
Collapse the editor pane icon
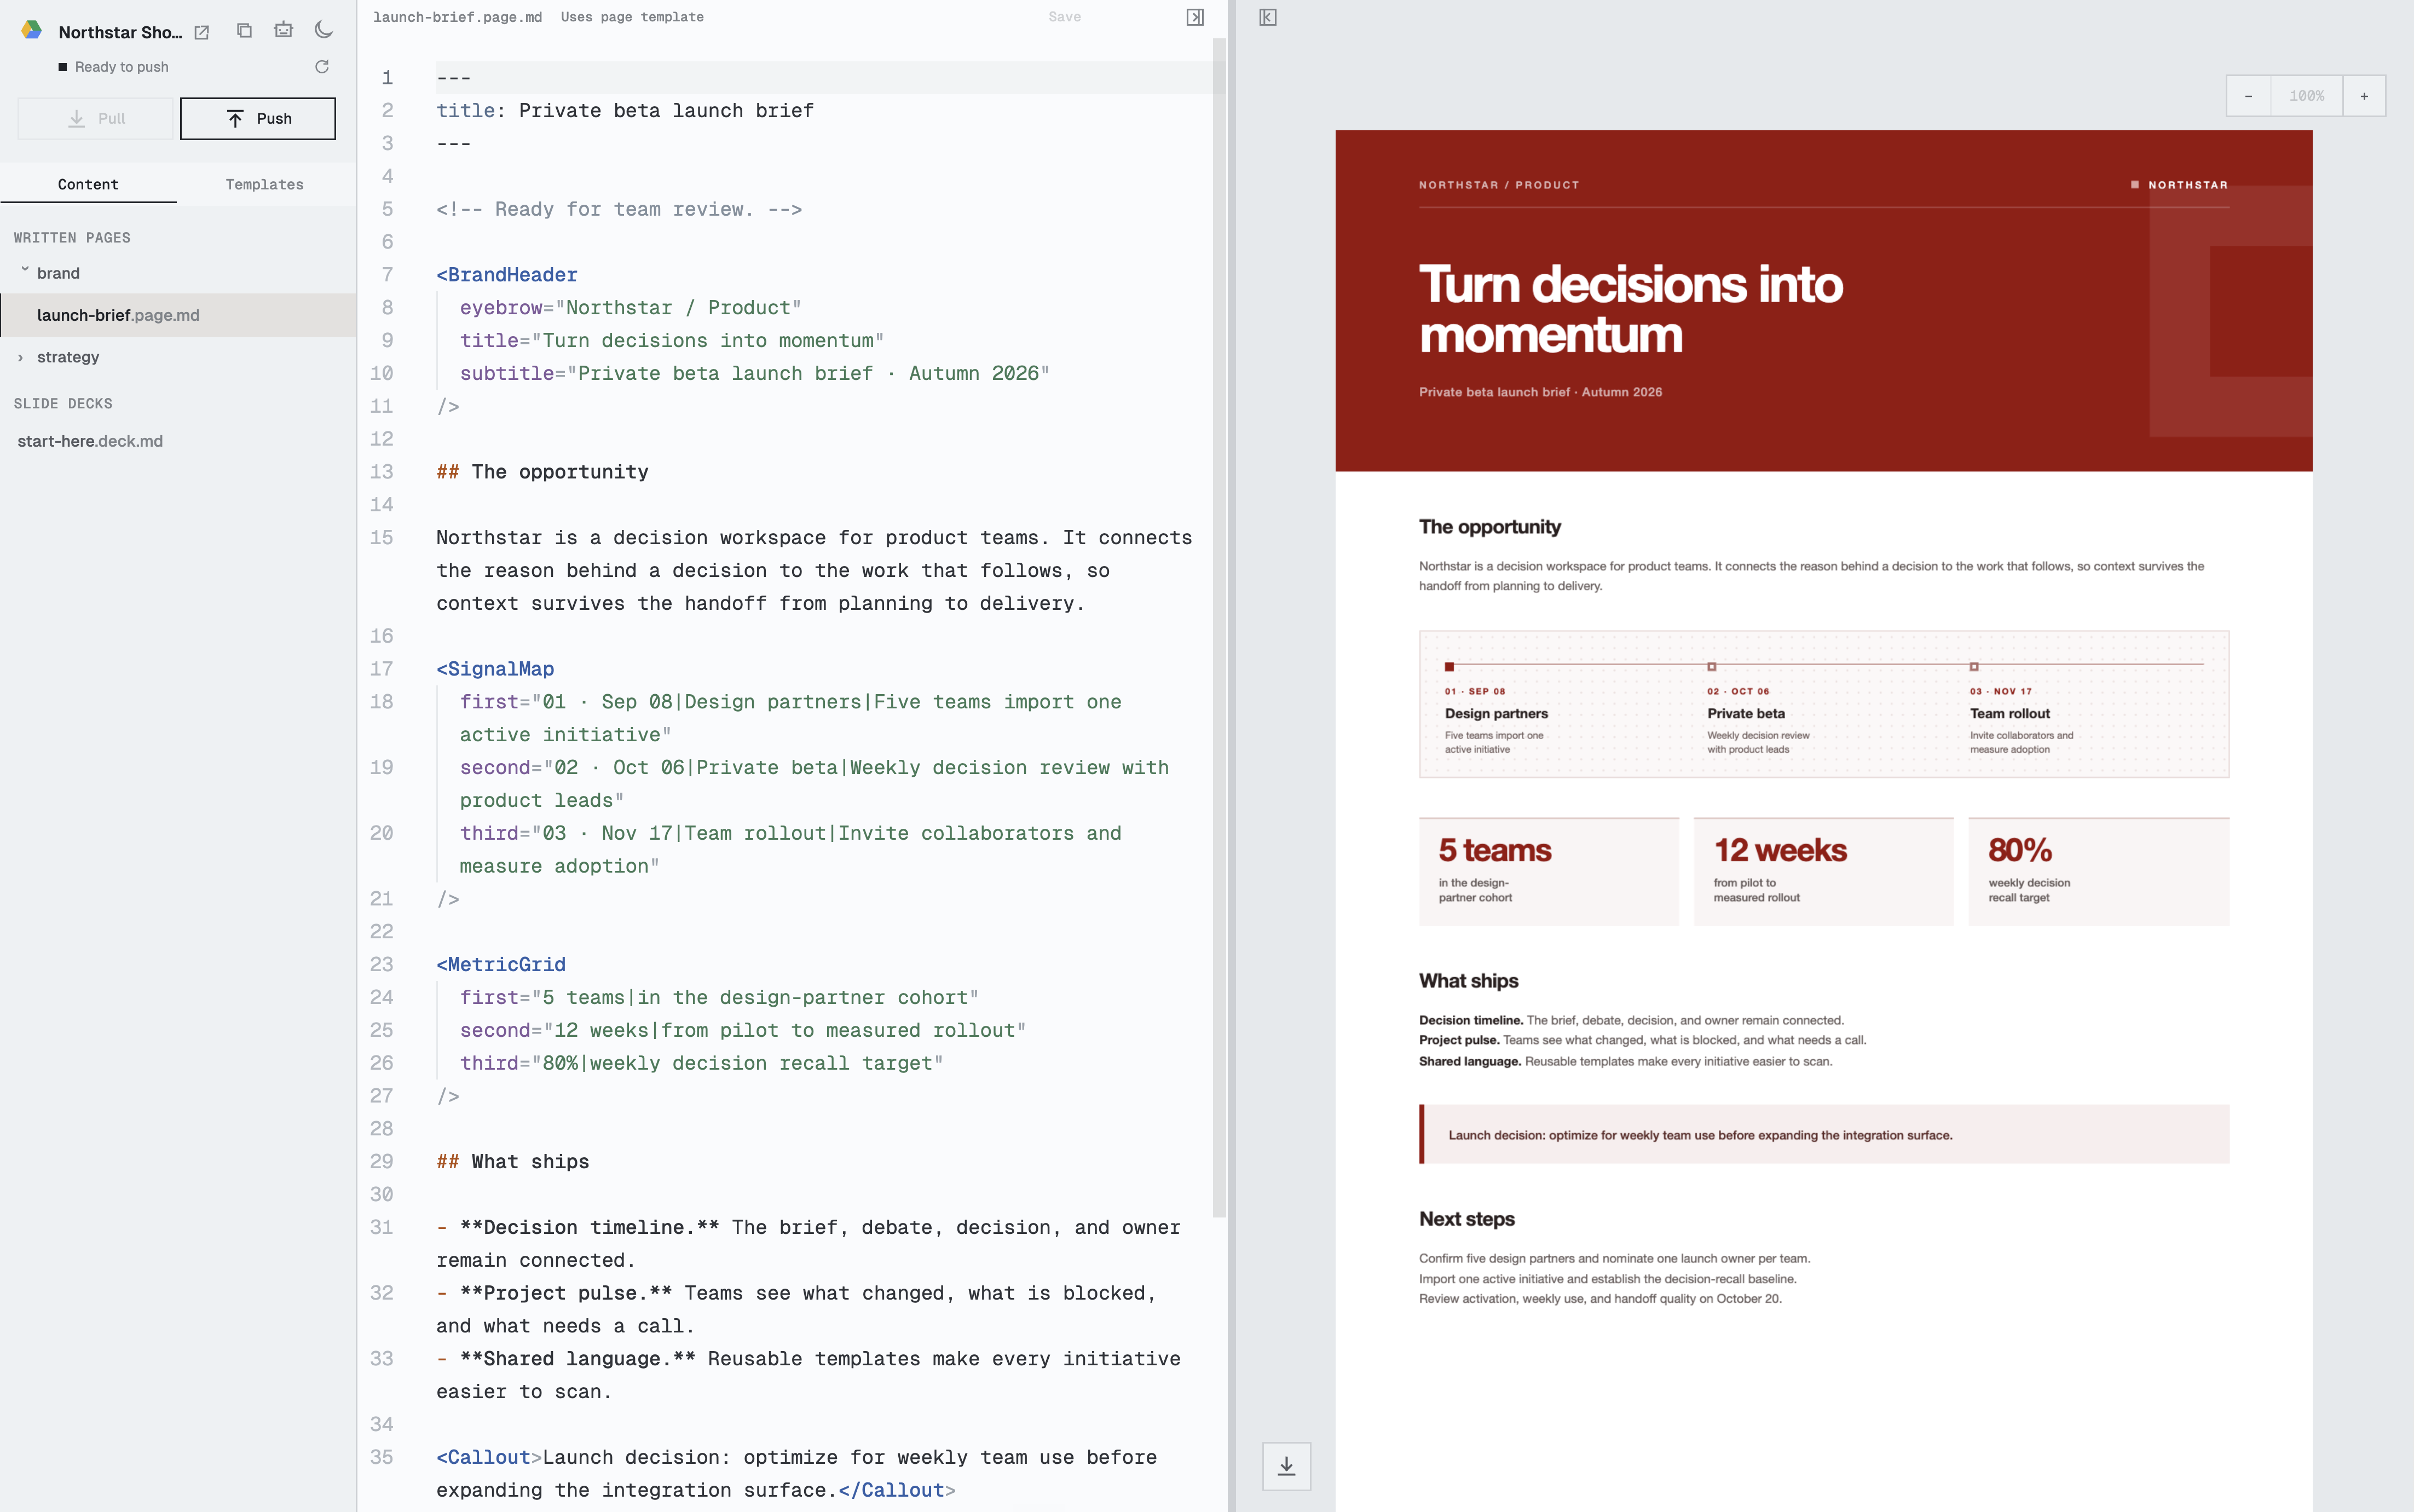pos(1195,17)
